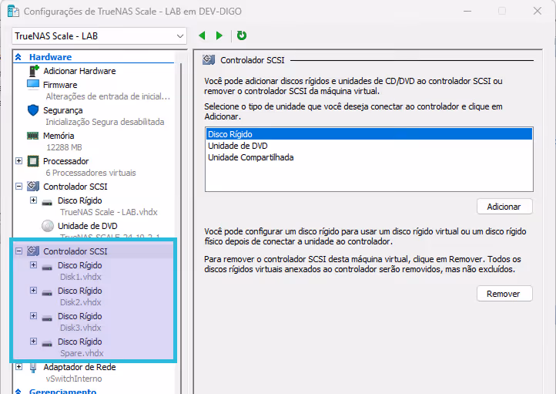Select Unidade Compartilhada in list
The image size is (556, 394).
point(250,157)
